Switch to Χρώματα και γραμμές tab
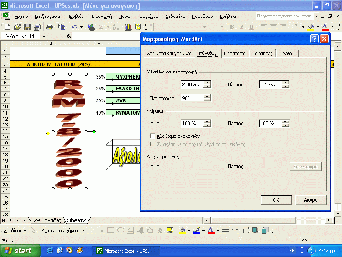The height and width of the screenshot is (257, 342). pos(169,53)
